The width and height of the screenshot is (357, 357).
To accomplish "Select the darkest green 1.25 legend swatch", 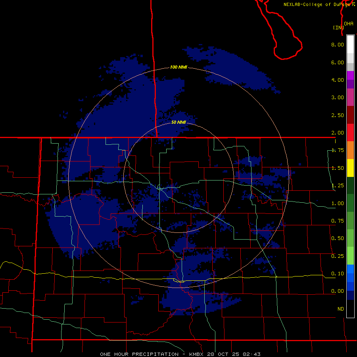I will (350, 186).
